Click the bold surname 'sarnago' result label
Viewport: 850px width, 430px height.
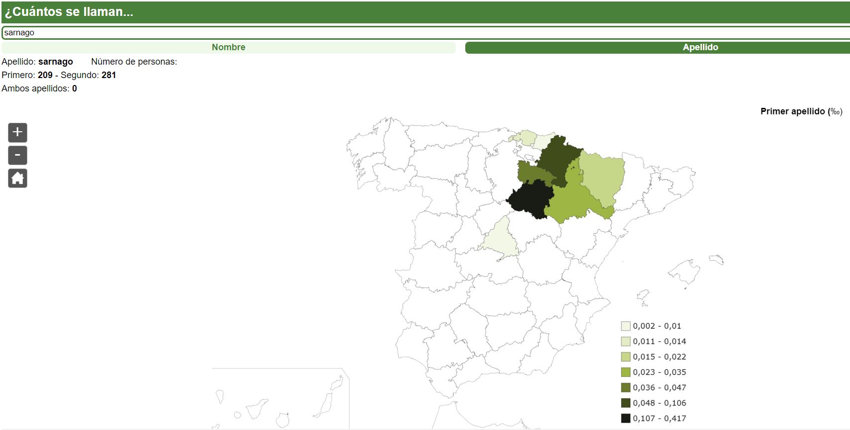tap(56, 62)
